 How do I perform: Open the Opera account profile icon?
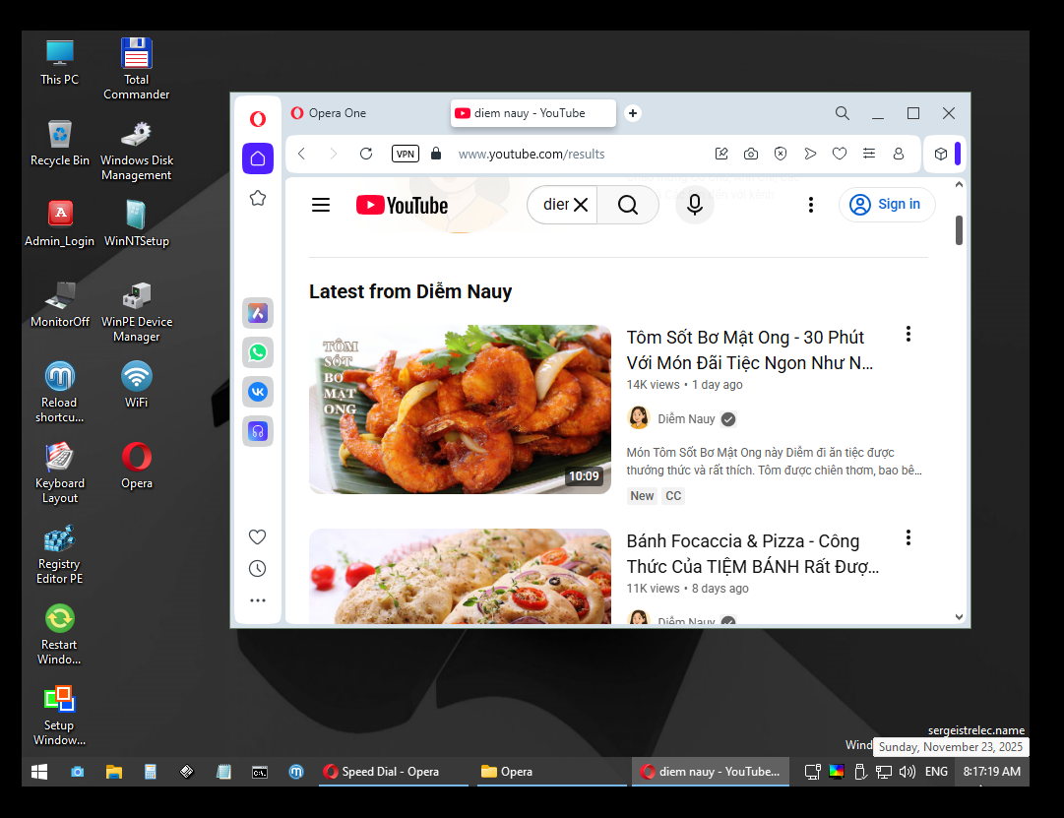click(x=899, y=155)
